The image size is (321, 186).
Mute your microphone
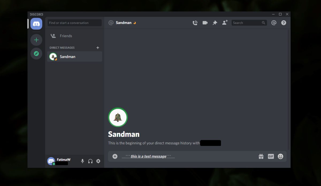pos(82,161)
